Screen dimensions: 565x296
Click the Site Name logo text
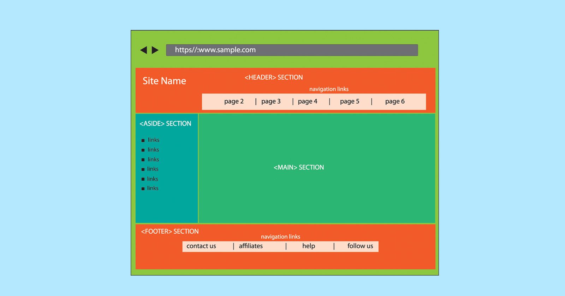coord(164,81)
